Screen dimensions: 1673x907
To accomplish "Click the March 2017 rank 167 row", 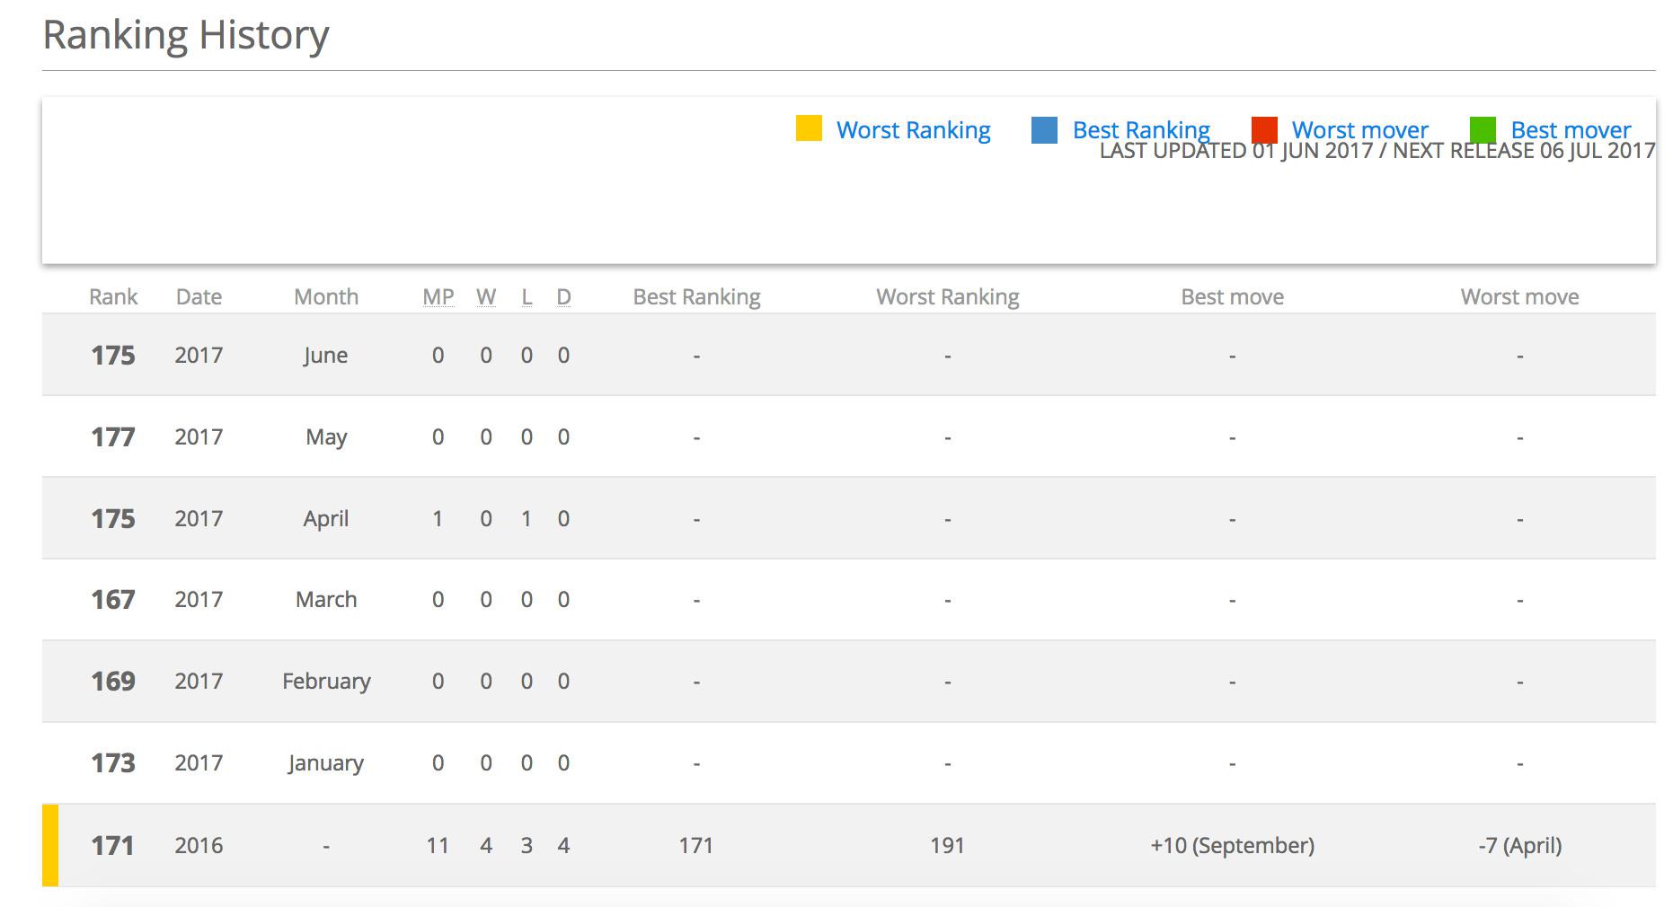I will coord(113,600).
